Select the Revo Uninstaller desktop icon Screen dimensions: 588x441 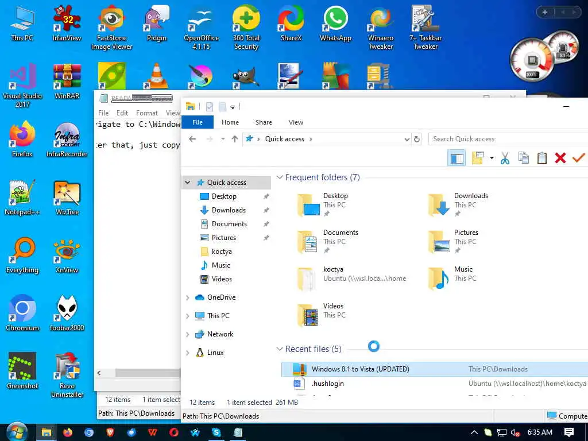pyautogui.click(x=67, y=376)
